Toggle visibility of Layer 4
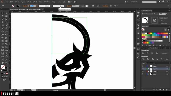 coord(143,66)
